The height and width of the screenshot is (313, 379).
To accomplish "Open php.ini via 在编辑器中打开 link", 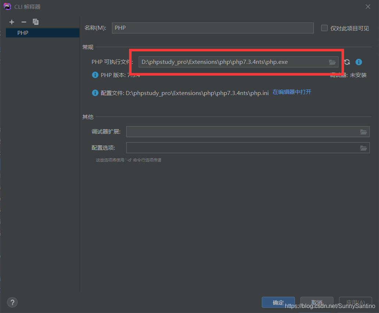I will pos(292,93).
